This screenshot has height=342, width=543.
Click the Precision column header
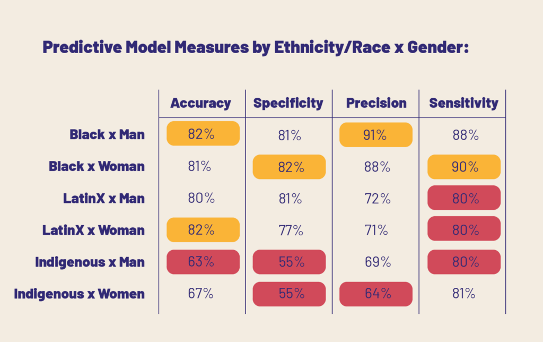coord(376,103)
